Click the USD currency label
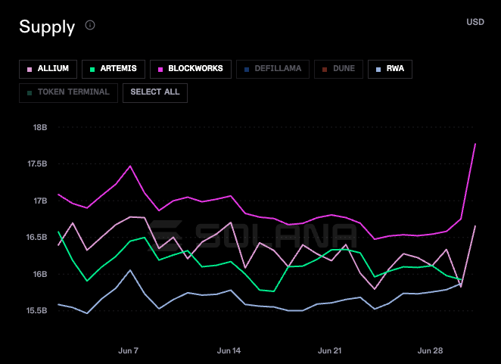 475,22
